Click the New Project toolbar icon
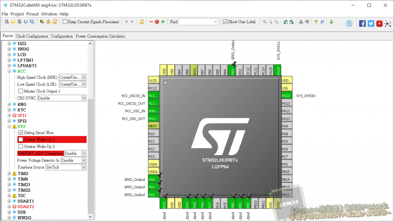Viewport: 394px width, 222px height. [7, 22]
